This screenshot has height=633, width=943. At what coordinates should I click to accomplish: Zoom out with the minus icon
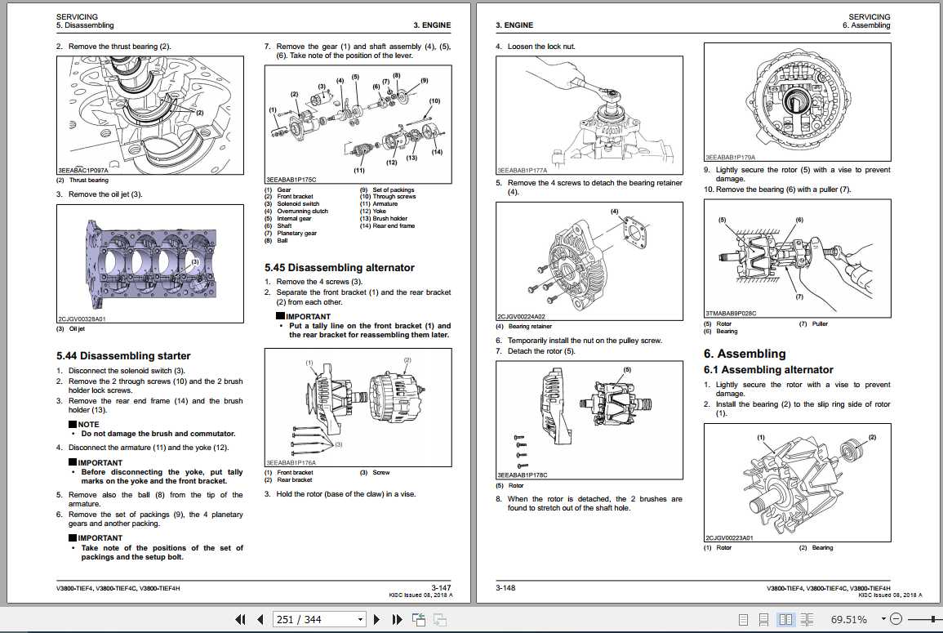[x=896, y=619]
